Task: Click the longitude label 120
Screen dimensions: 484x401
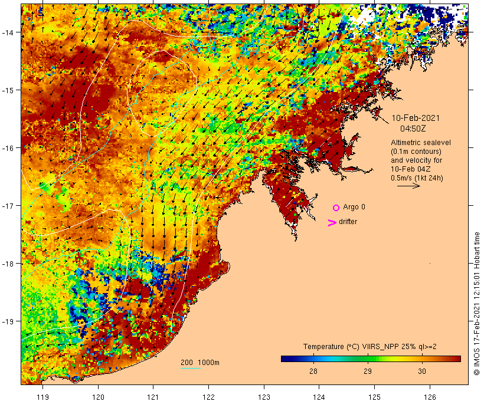Action: coord(98,397)
